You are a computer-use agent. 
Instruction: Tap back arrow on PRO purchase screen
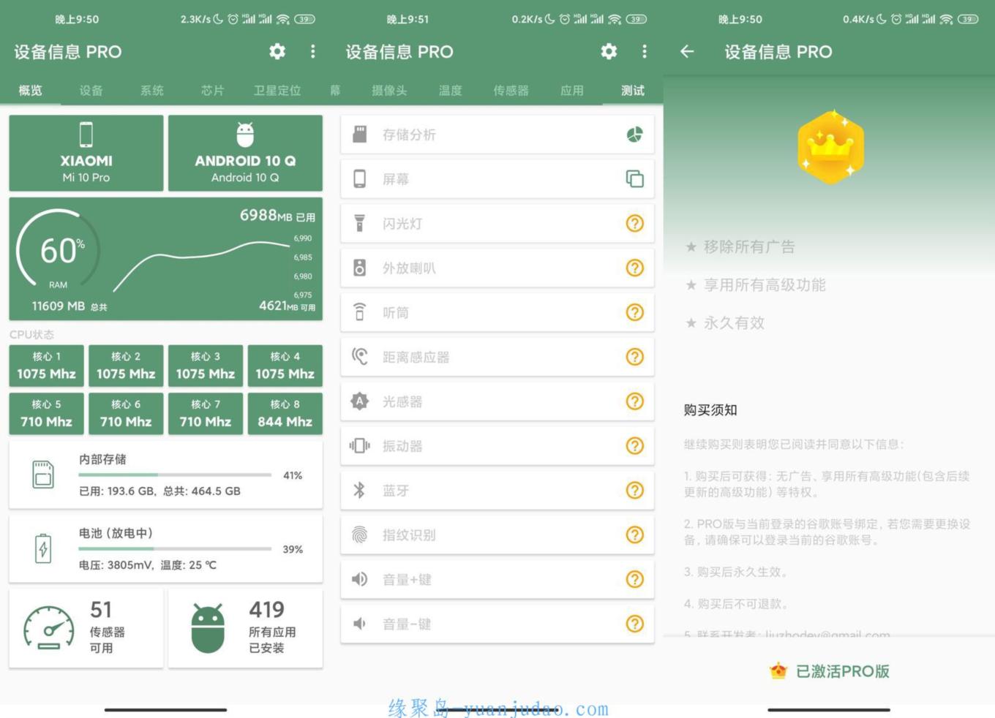(x=687, y=51)
